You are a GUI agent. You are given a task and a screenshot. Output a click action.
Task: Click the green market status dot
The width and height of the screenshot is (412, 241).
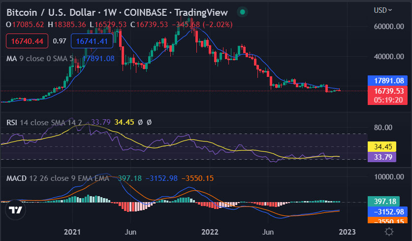(243, 12)
